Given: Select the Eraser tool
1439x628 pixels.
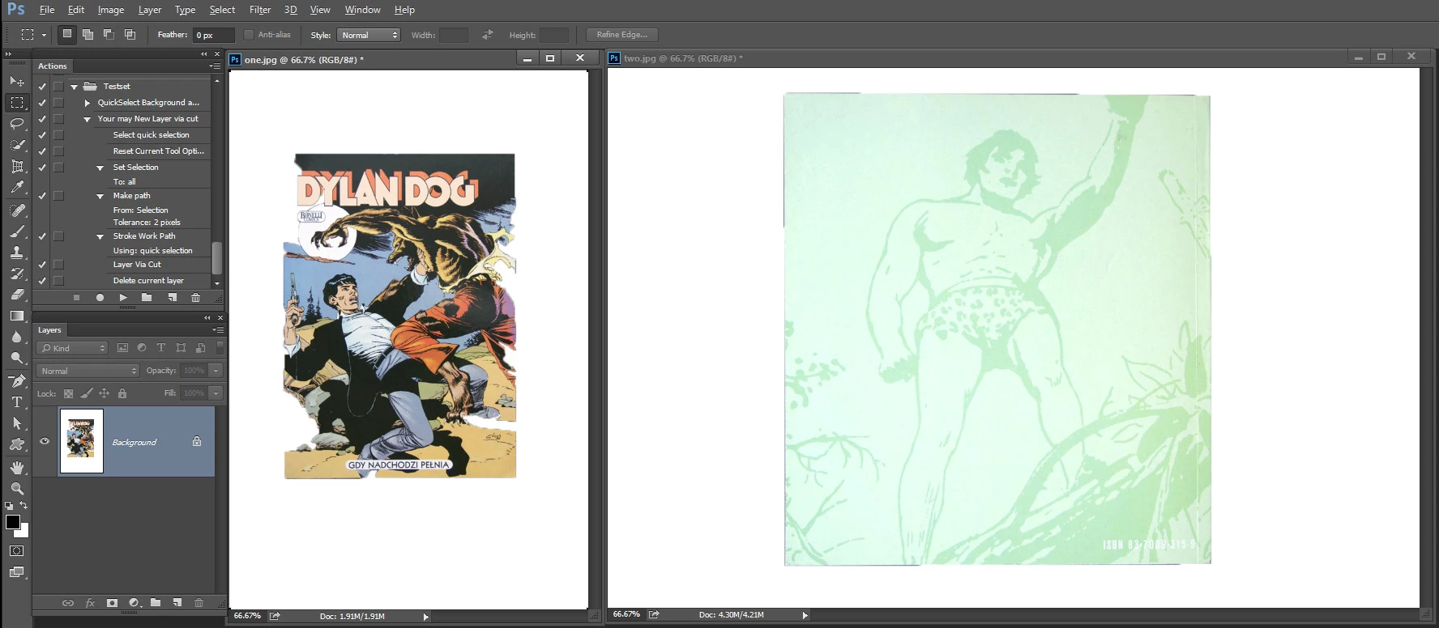Looking at the screenshot, I should coord(16,295).
